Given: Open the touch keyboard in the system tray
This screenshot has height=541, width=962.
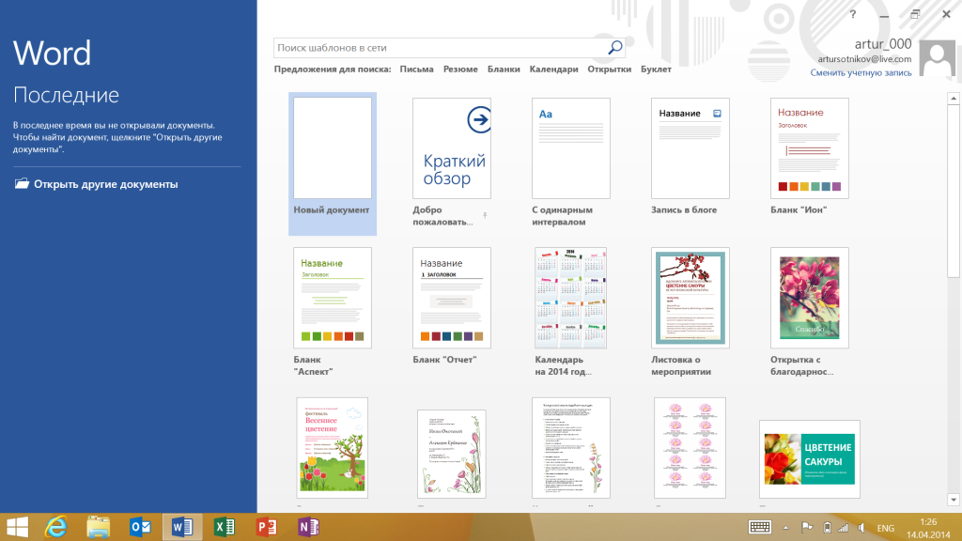Looking at the screenshot, I should point(760,528).
